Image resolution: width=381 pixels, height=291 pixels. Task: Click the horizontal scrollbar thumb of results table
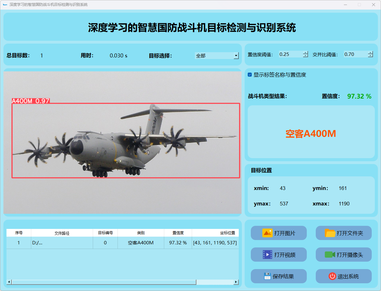pos(104,282)
